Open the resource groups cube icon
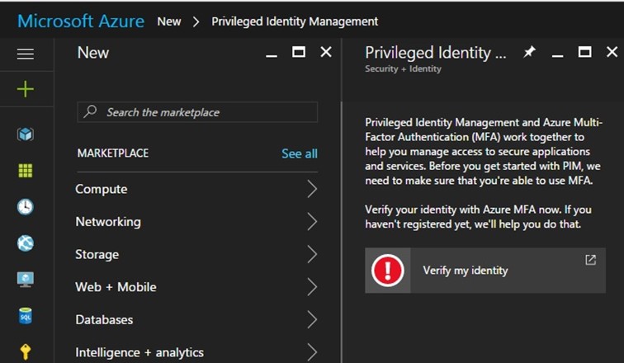The width and height of the screenshot is (624, 363). pos(25,134)
